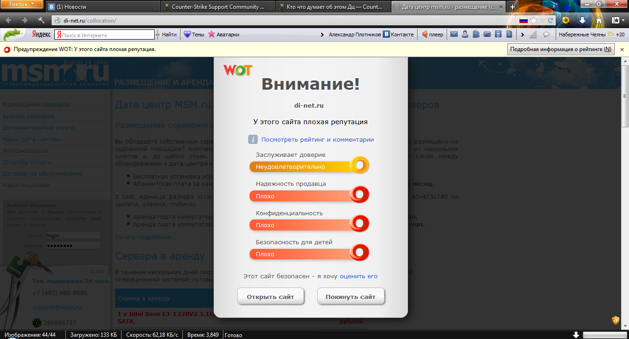Open Посмотреть рейтинг и комментарии link
The height and width of the screenshot is (339, 629).
pos(318,139)
